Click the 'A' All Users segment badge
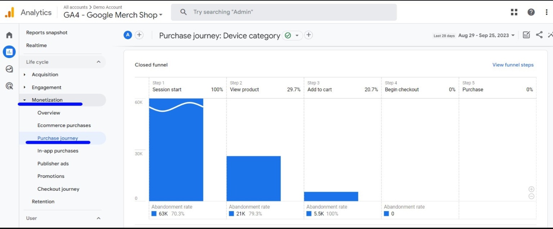The height and width of the screenshot is (229, 553). (x=128, y=35)
